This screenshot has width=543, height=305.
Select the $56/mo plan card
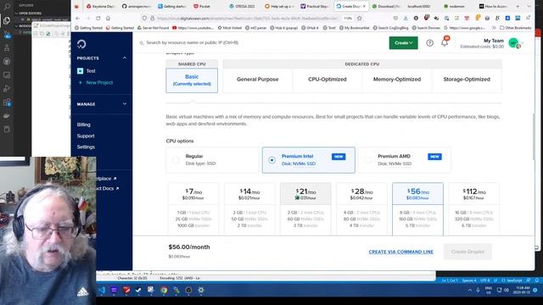[417, 209]
